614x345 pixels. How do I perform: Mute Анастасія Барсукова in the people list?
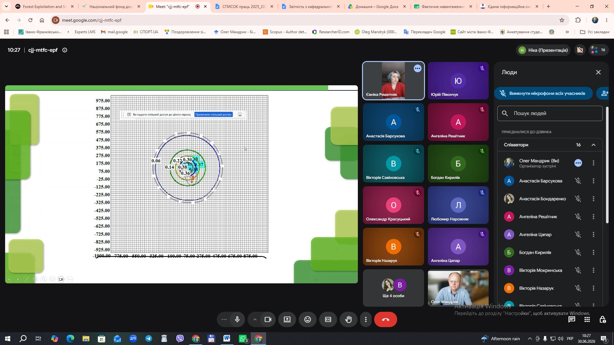578,181
